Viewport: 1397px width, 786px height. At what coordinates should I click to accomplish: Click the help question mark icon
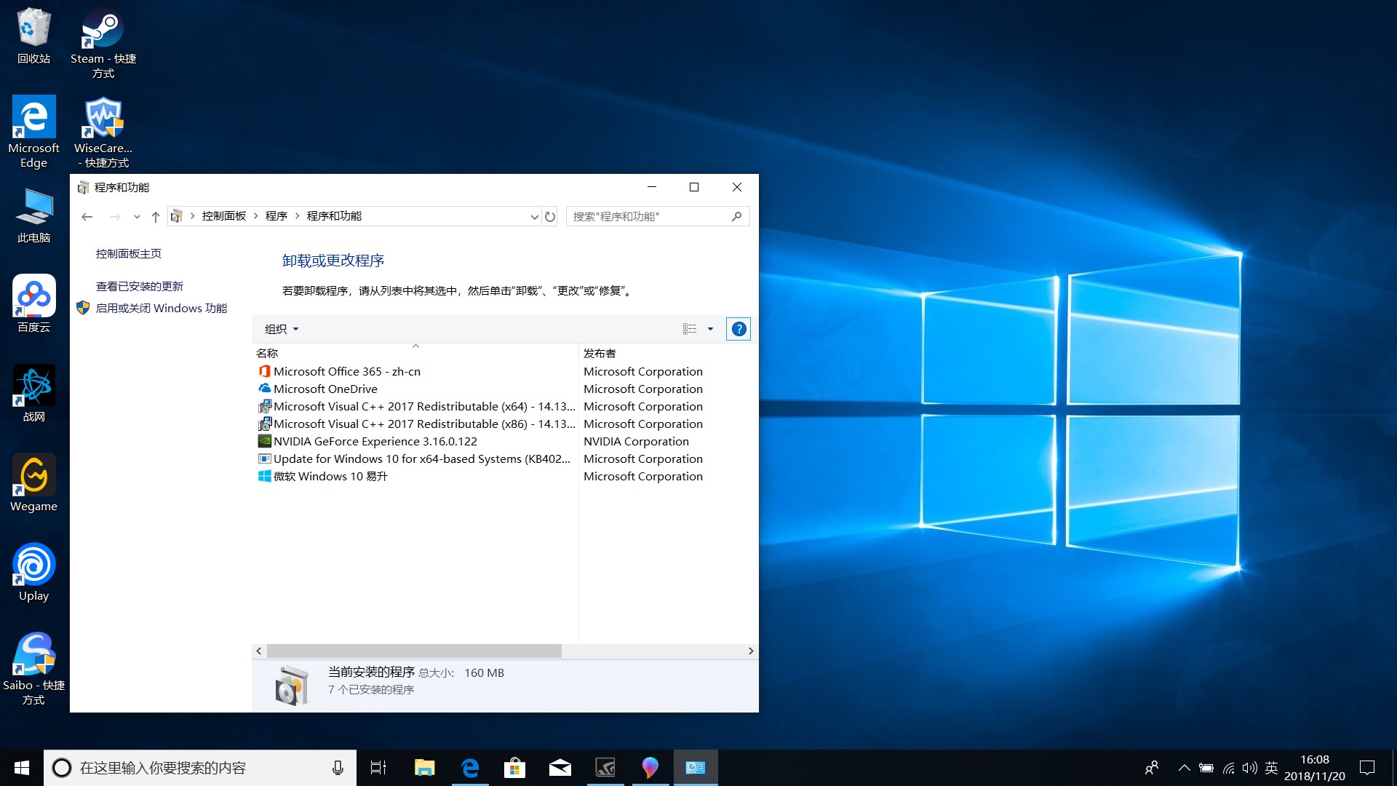point(739,329)
